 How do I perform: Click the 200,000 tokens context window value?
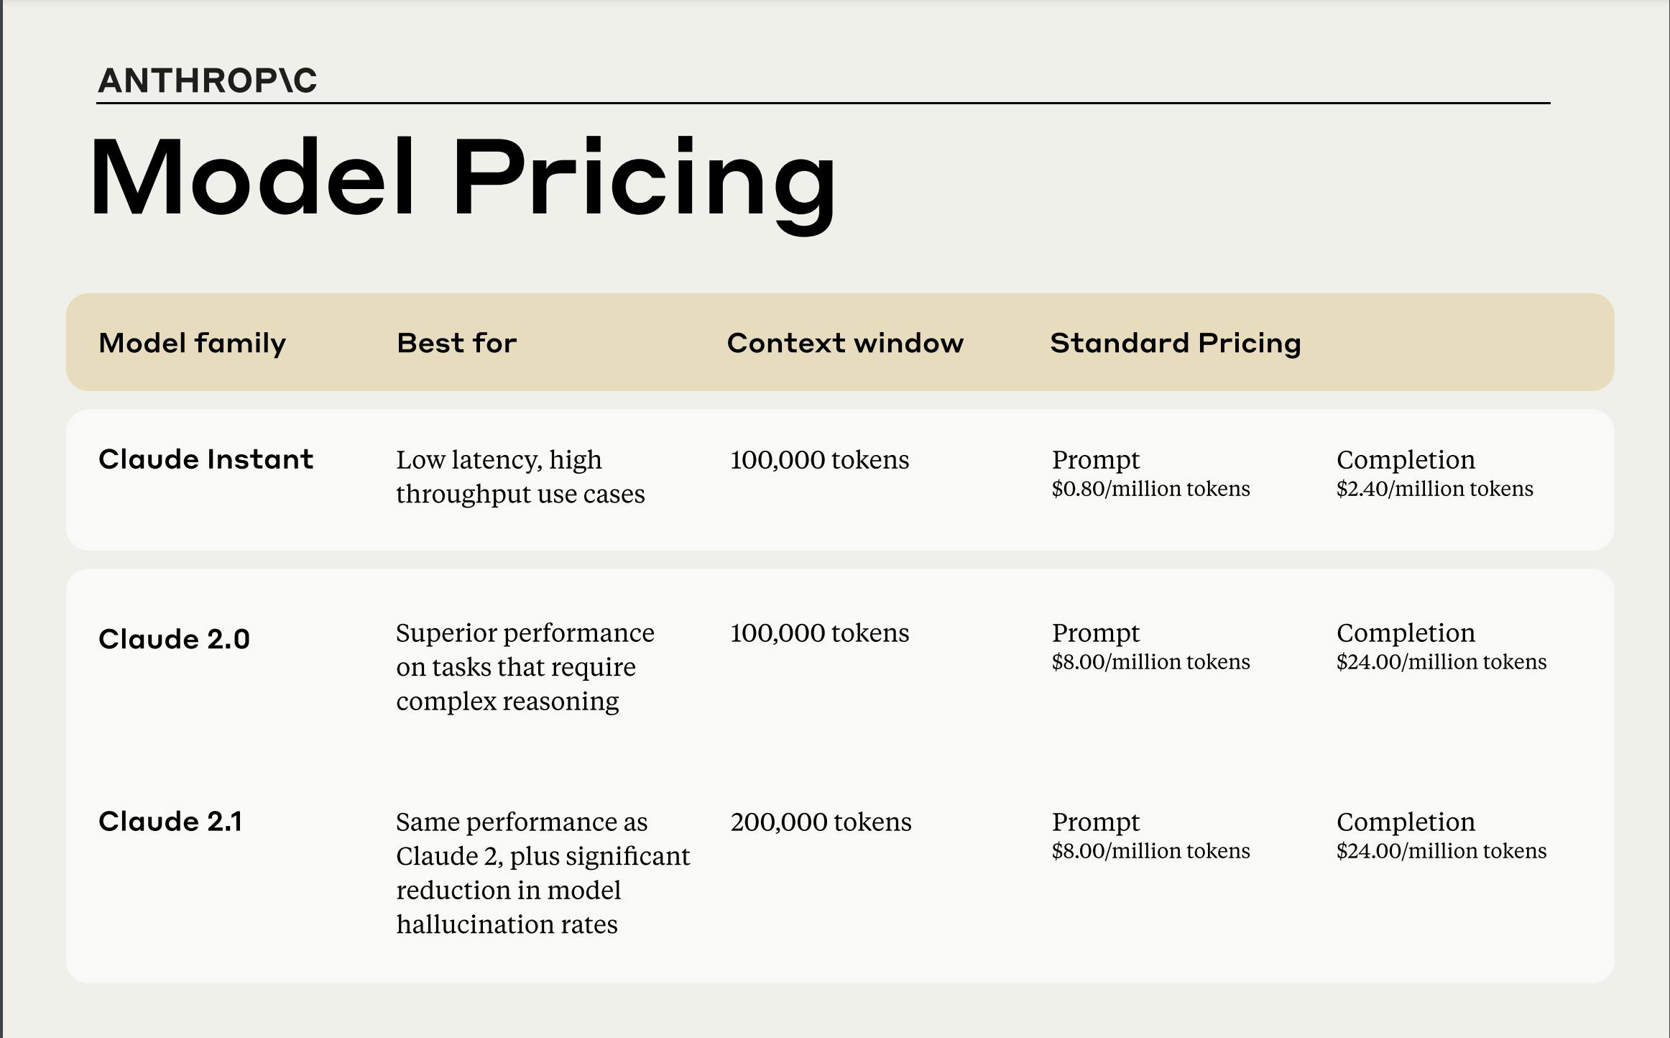(x=821, y=822)
